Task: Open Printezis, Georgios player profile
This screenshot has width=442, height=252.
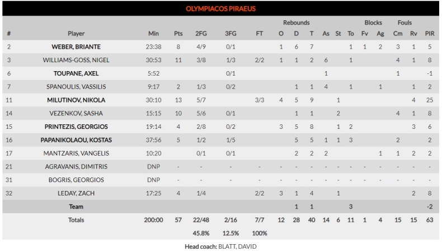Action: click(x=76, y=127)
